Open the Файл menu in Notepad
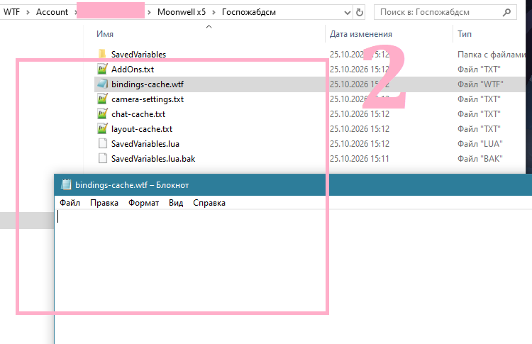532x344 pixels. point(70,203)
